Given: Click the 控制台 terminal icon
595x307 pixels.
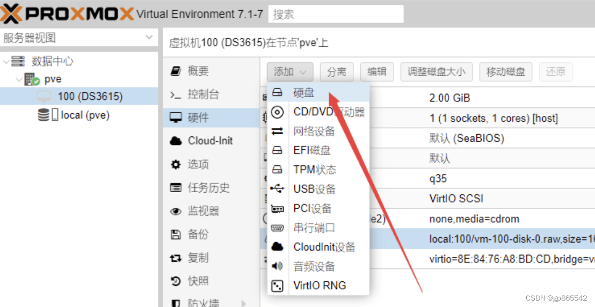Looking at the screenshot, I should tap(176, 95).
